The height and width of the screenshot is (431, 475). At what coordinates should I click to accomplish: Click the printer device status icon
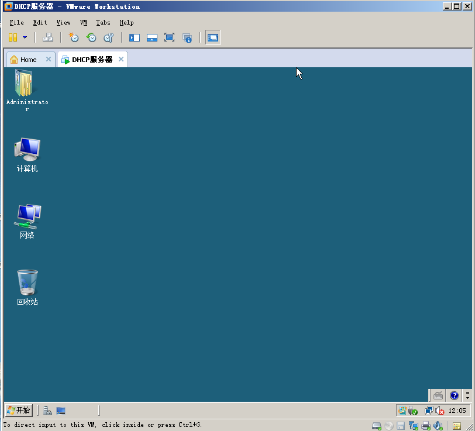click(x=426, y=426)
